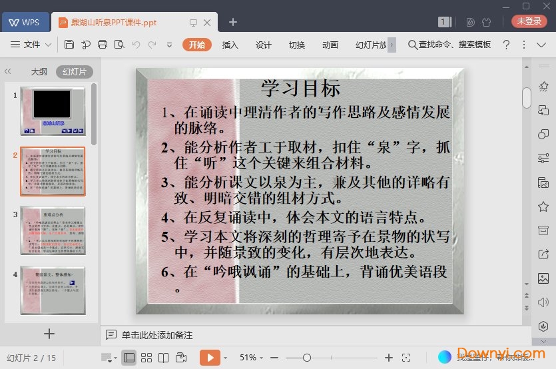Open the settings sliders icon in right sidebar
This screenshot has height=369, width=556.
click(543, 158)
